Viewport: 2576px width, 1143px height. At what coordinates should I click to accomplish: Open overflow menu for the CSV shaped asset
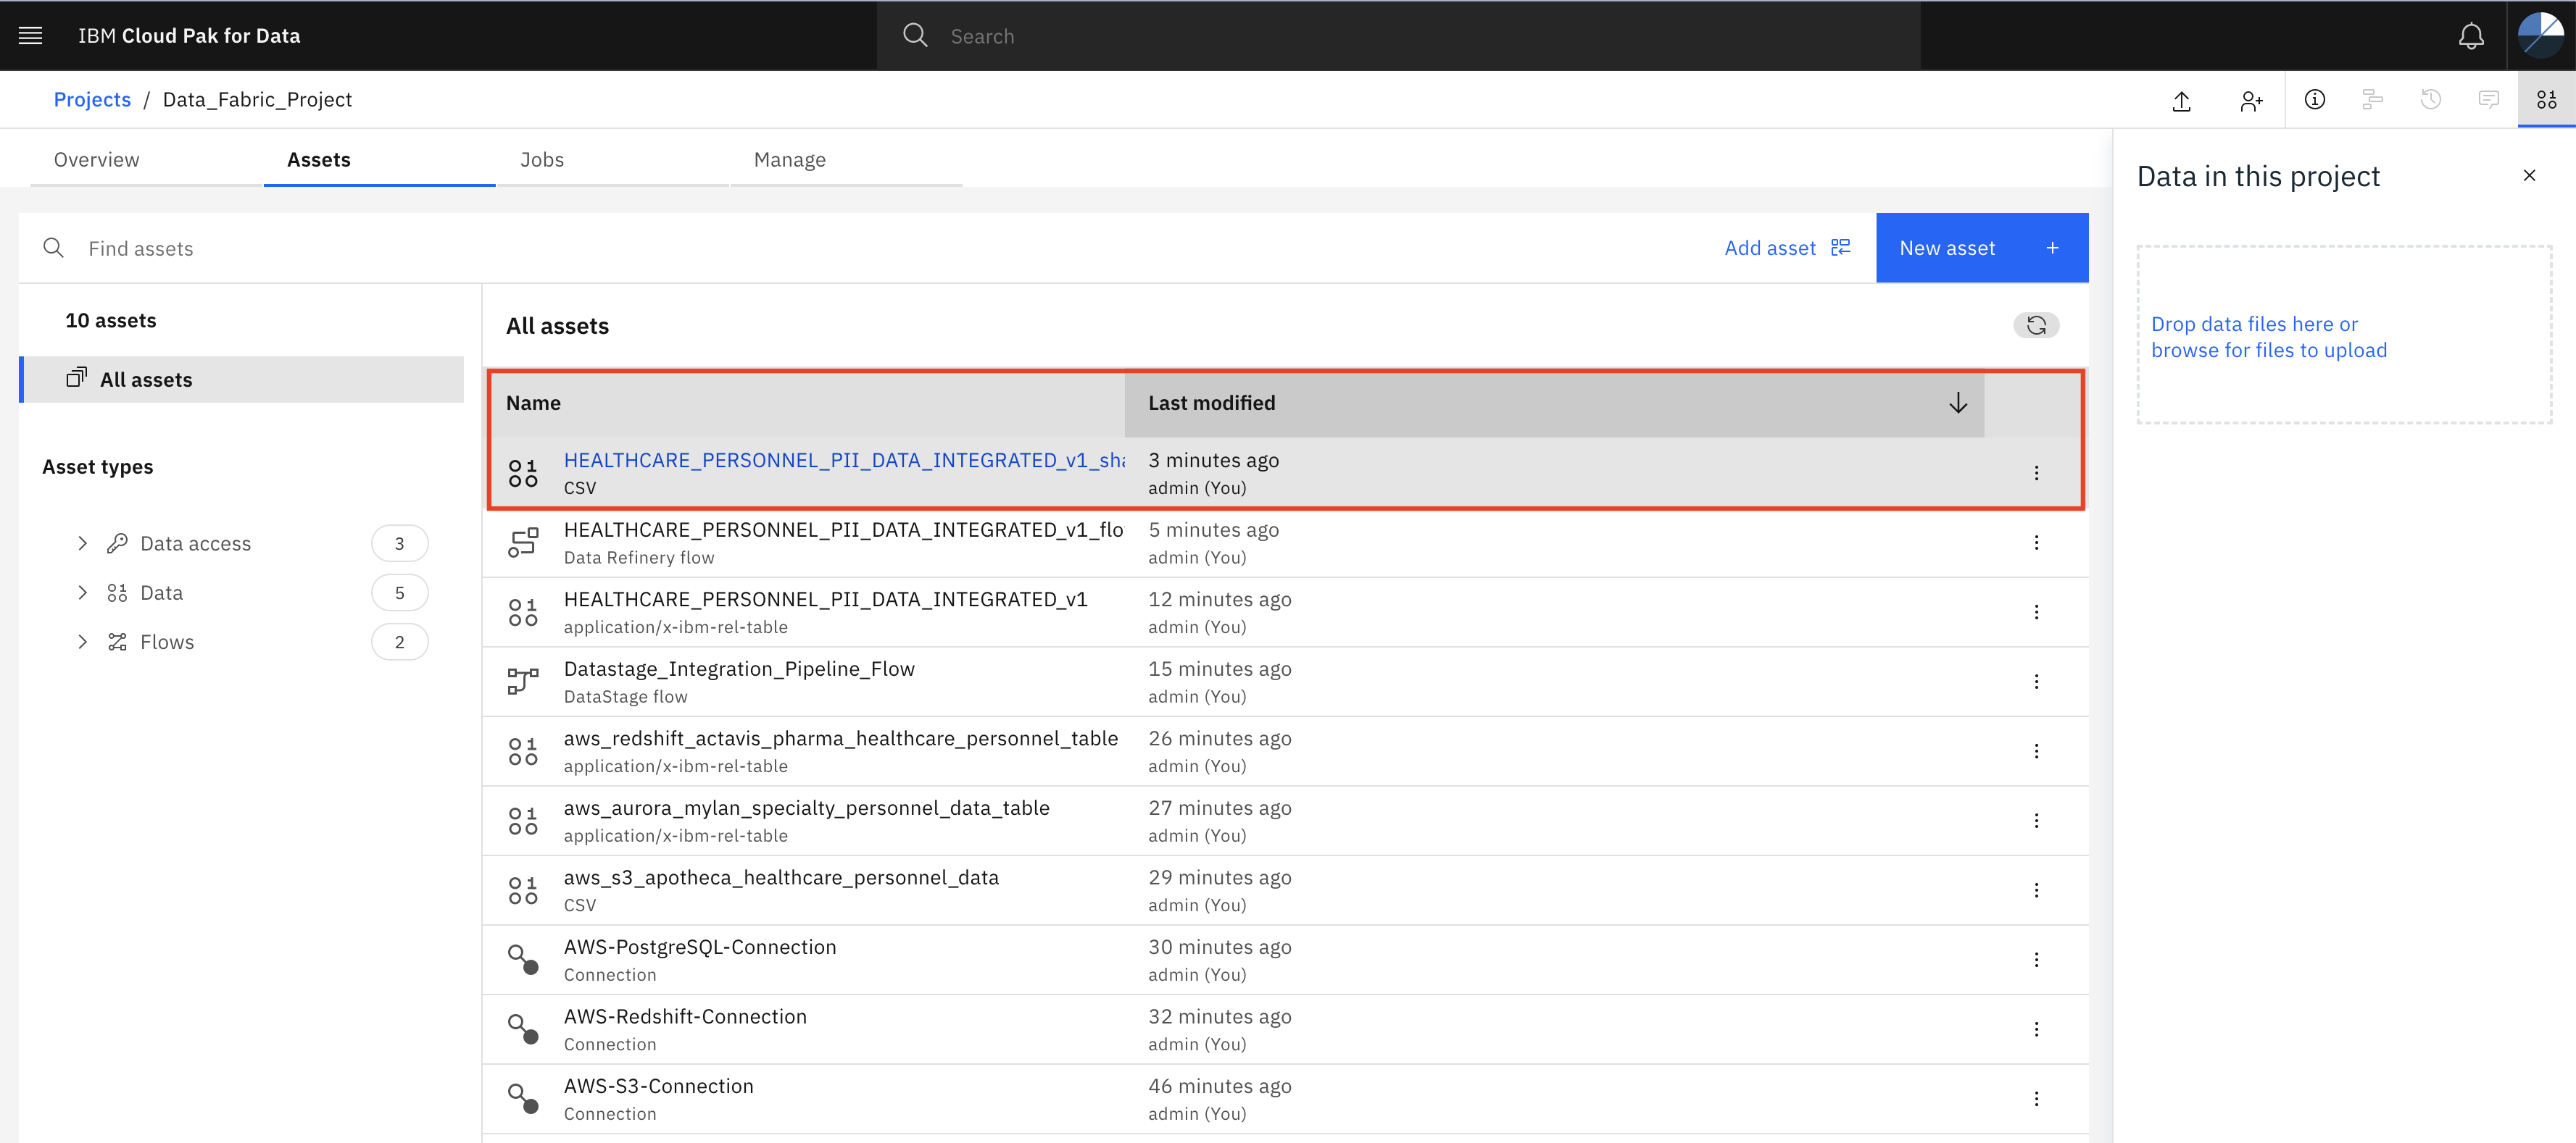tap(2036, 472)
